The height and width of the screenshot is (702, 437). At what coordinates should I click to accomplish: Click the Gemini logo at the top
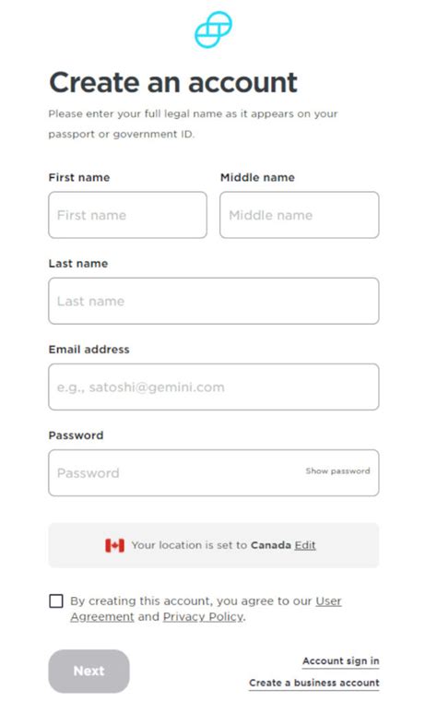point(213,30)
